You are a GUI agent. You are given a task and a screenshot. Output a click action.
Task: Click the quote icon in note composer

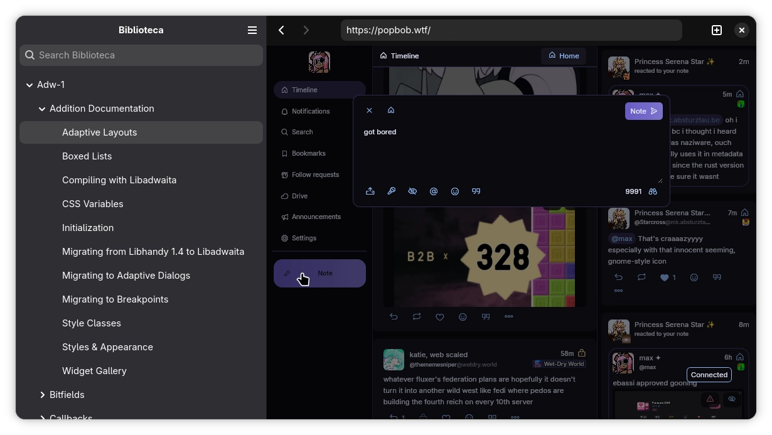point(476,191)
